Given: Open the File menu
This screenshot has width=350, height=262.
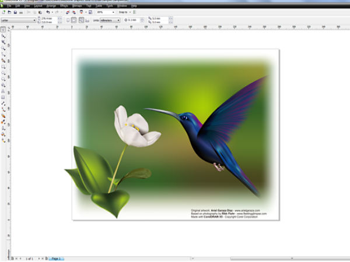Looking at the screenshot, I should coord(9,6).
